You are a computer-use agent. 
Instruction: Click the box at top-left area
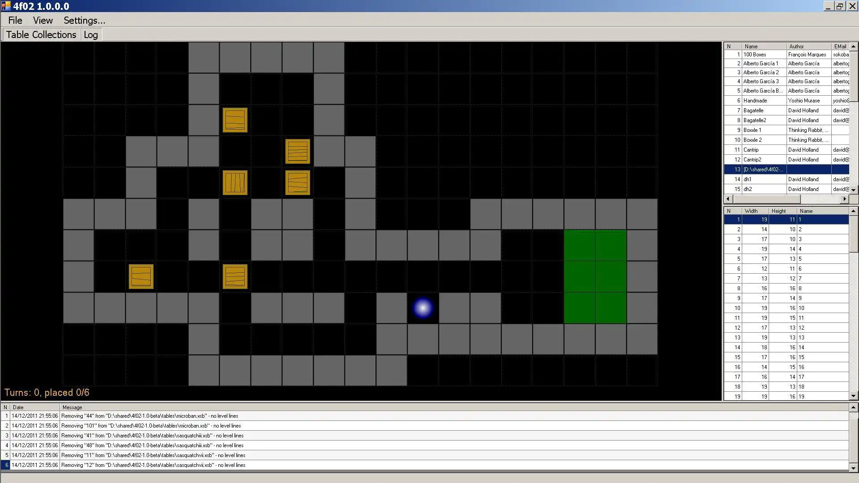pos(234,120)
